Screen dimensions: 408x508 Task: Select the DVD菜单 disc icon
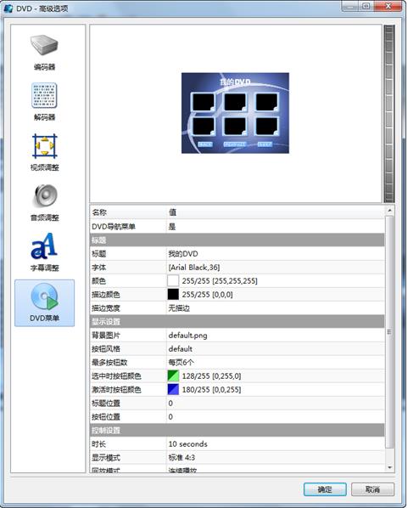[x=44, y=296]
